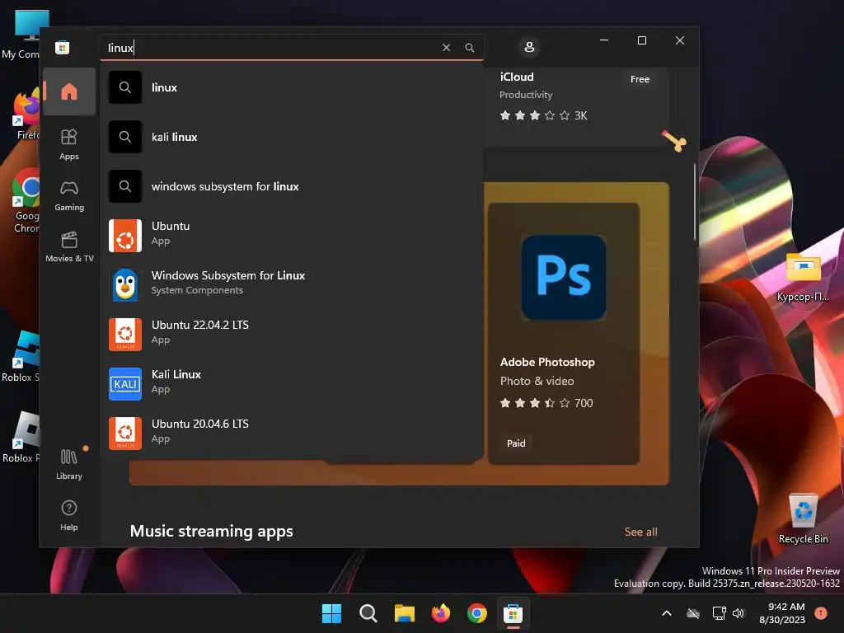
Task: Click the Paid badge on Adobe Photoshop
Action: pos(516,443)
